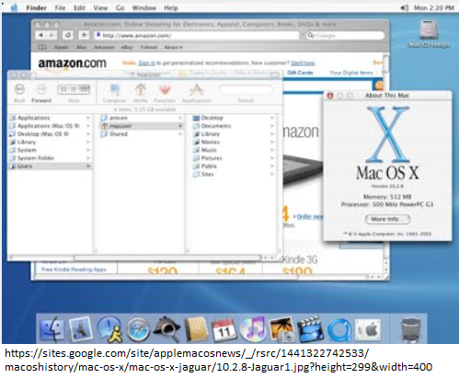Reload the page in Safari
Viewport: 459px width, 378px height.
tap(68, 35)
